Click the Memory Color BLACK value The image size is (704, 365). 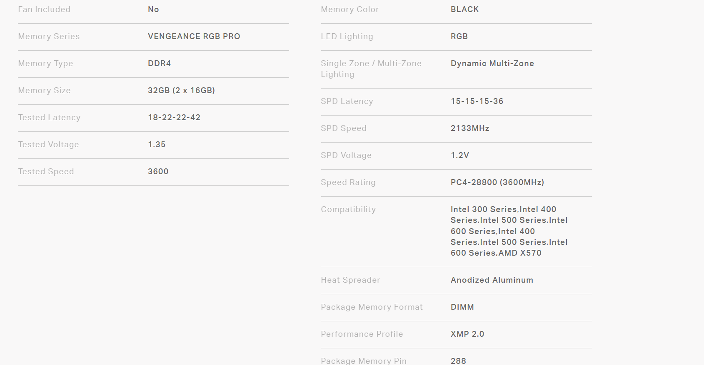(x=464, y=10)
